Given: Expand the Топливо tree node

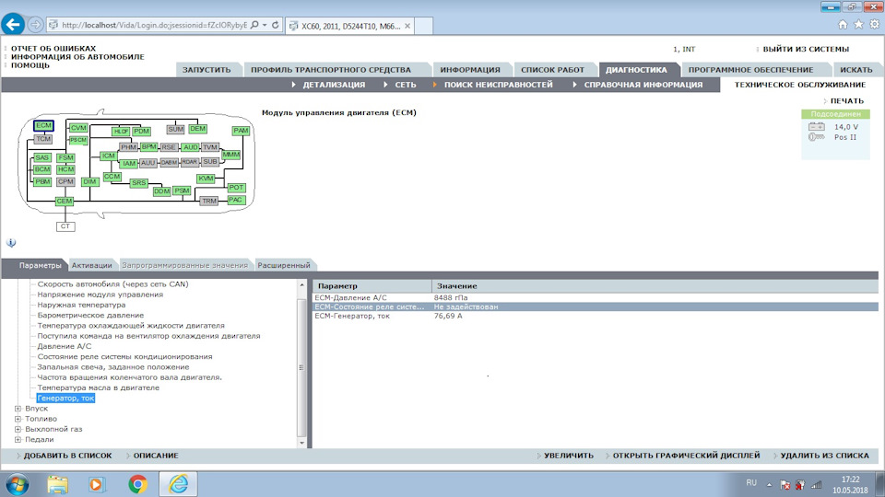Looking at the screenshot, I should pyautogui.click(x=18, y=419).
